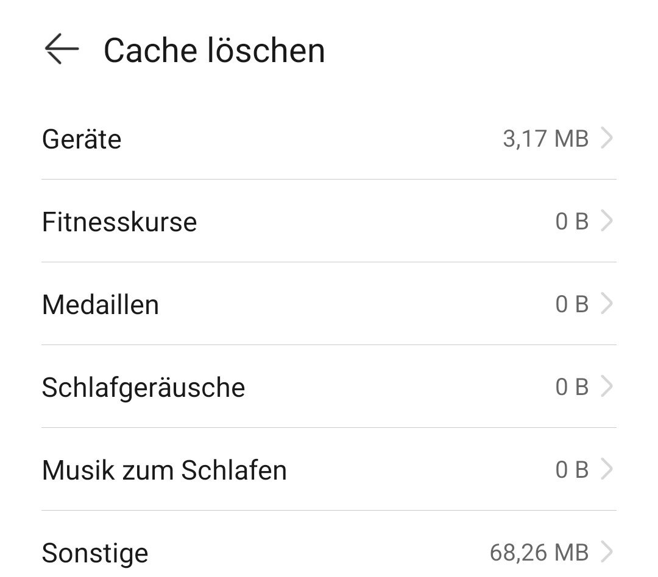Select the 3,17 MB size value
The width and height of the screenshot is (658, 577).
point(545,139)
